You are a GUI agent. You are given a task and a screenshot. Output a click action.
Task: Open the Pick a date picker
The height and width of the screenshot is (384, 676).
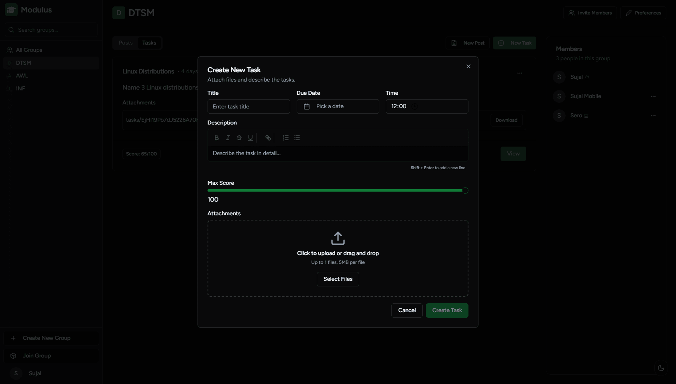coord(338,106)
